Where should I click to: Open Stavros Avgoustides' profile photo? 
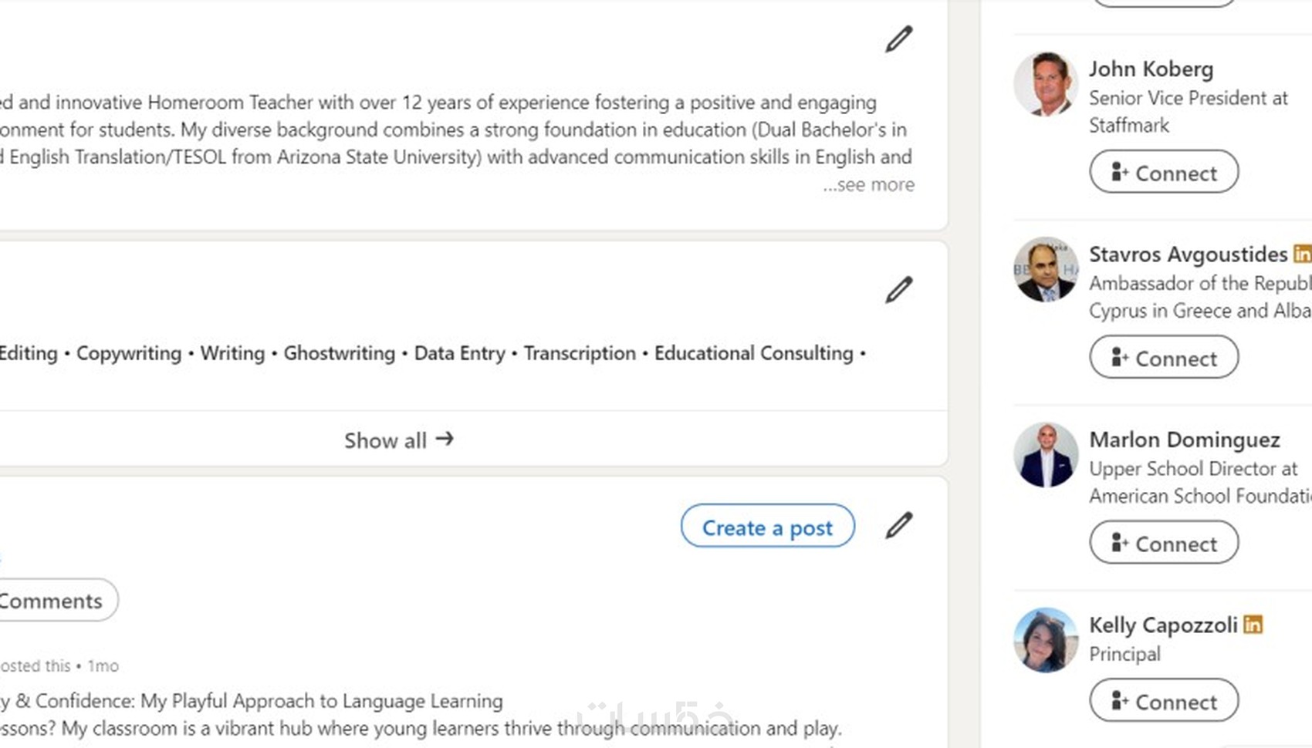point(1046,270)
